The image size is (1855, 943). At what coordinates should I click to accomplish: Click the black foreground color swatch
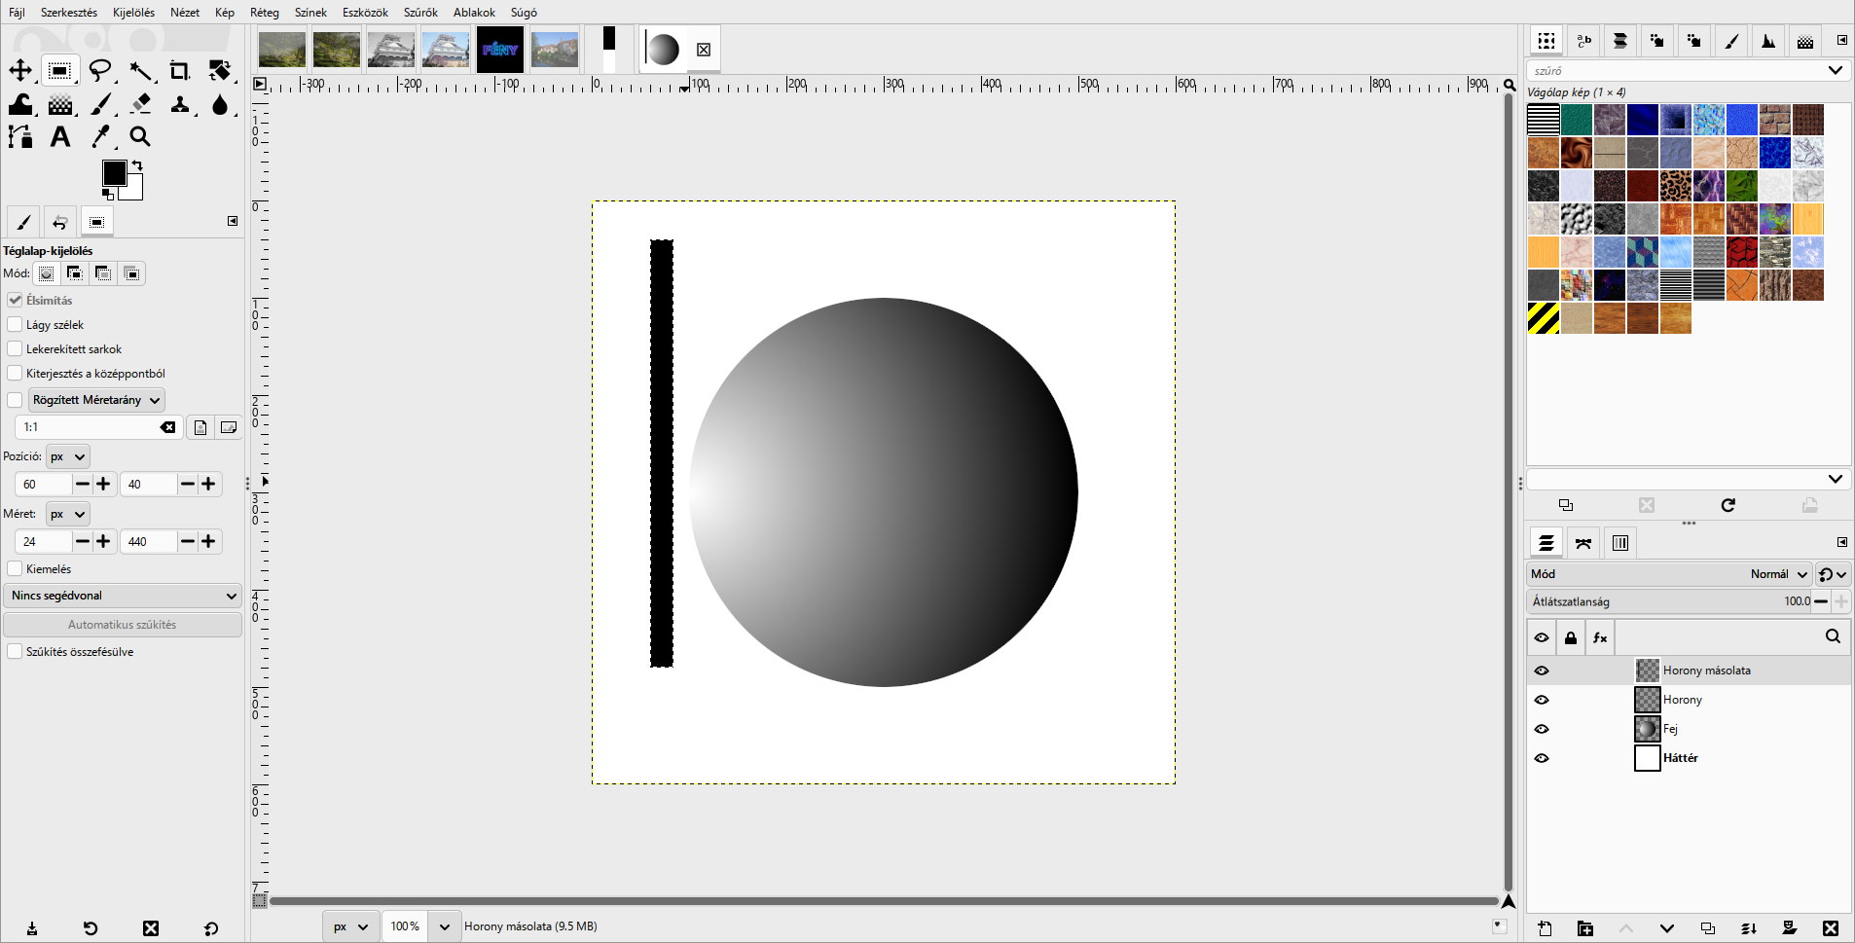click(114, 172)
